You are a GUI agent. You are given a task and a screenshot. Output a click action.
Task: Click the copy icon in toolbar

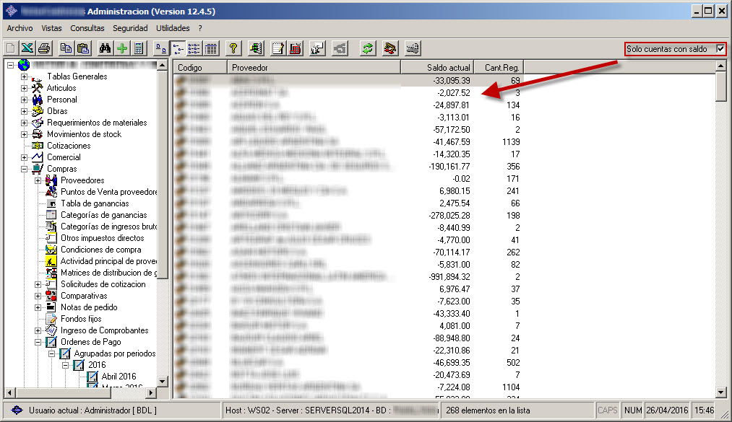coord(66,48)
